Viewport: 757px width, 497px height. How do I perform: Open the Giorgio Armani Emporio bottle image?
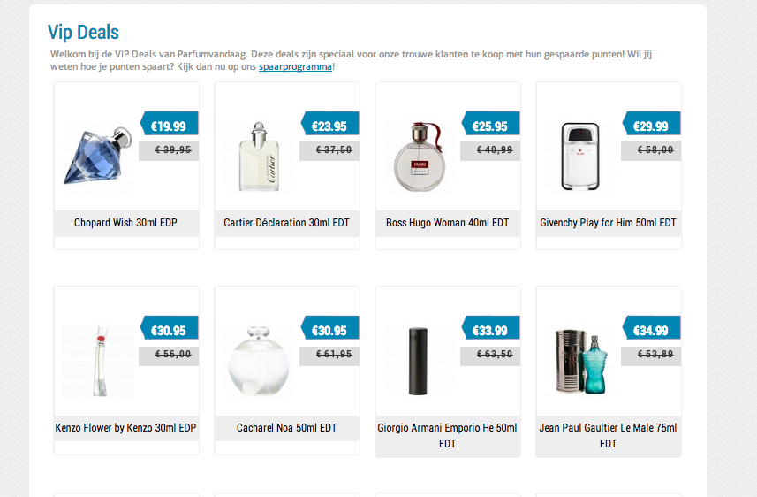coord(419,361)
